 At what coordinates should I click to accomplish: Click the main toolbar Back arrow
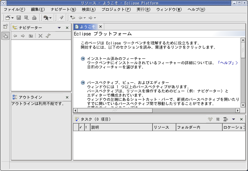(x=80, y=18)
